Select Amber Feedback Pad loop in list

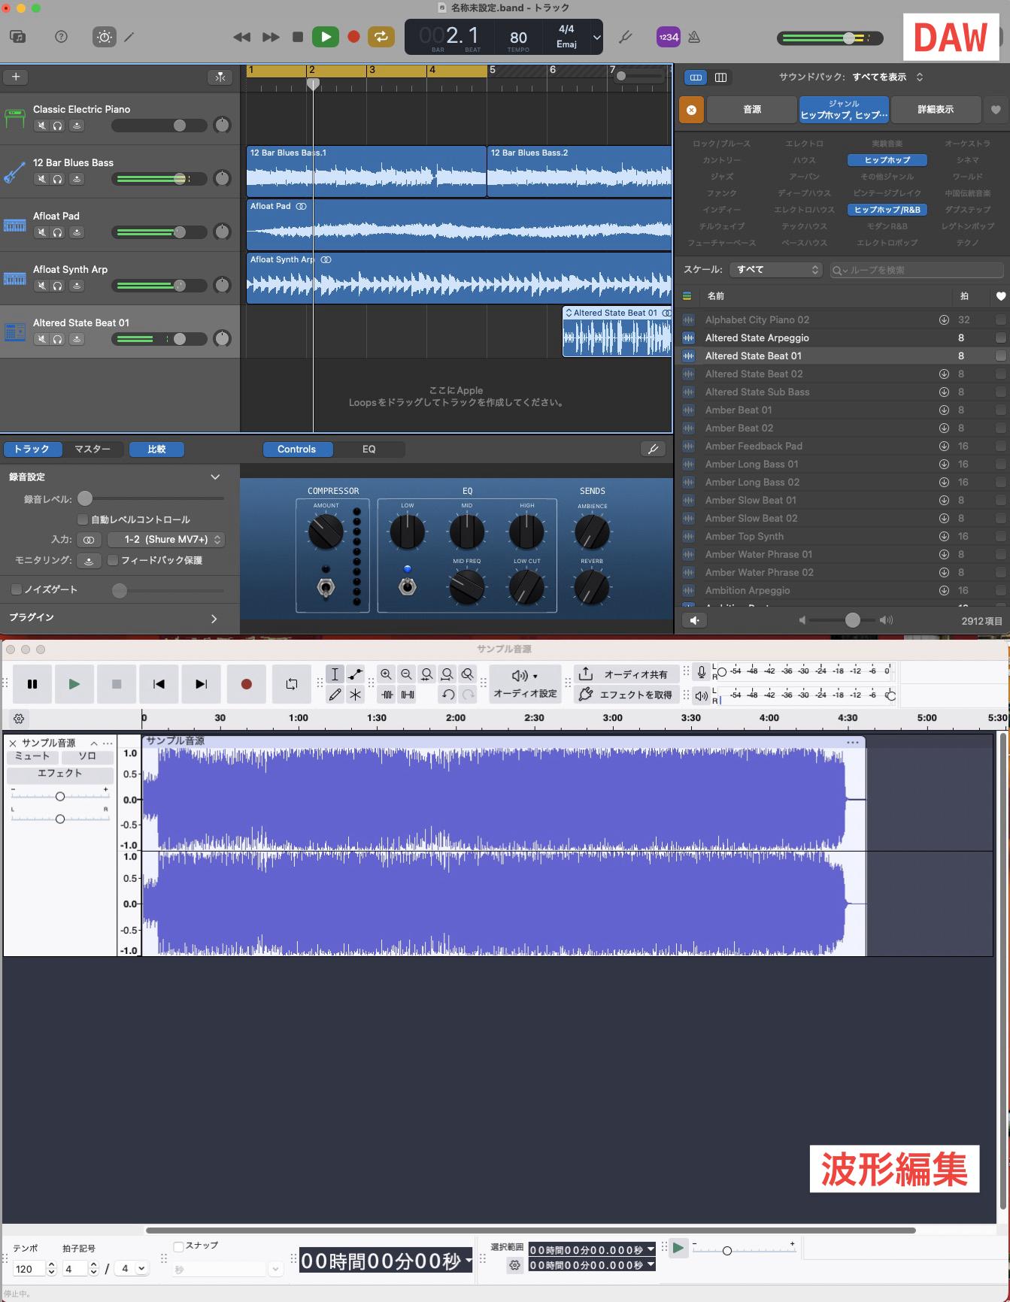click(x=754, y=446)
